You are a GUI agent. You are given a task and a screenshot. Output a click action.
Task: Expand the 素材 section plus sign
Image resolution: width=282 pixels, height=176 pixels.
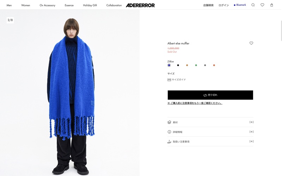pos(251,122)
